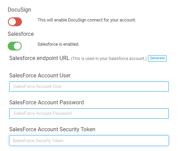Click the "SalesForce Security Token" placeholder text
The image size is (178, 151).
(38, 141)
